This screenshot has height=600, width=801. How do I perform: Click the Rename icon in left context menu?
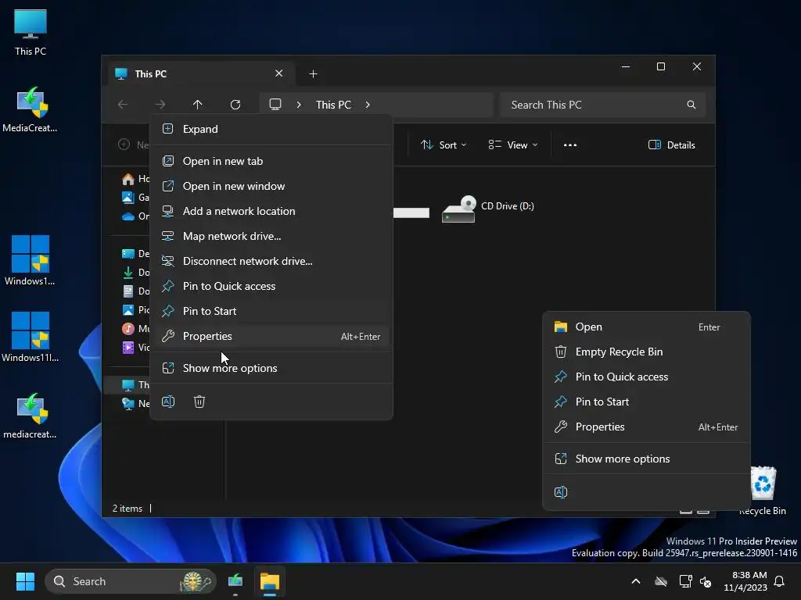(x=168, y=402)
